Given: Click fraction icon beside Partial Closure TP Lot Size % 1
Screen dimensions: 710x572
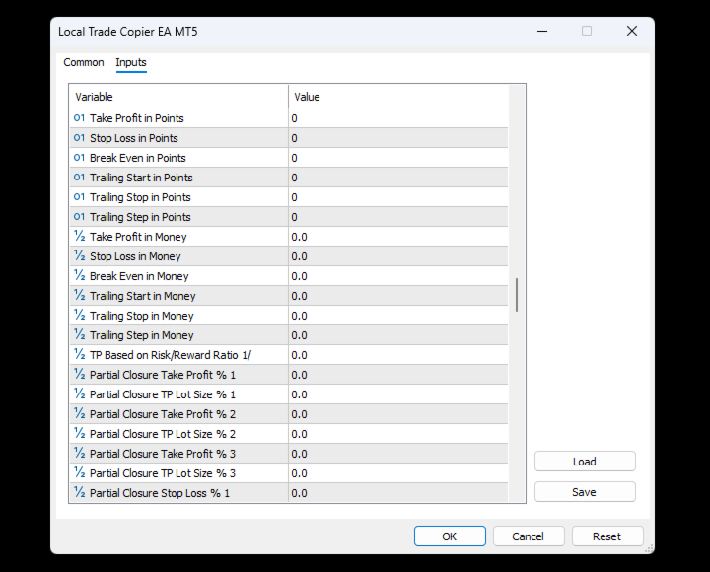Looking at the screenshot, I should click(79, 394).
